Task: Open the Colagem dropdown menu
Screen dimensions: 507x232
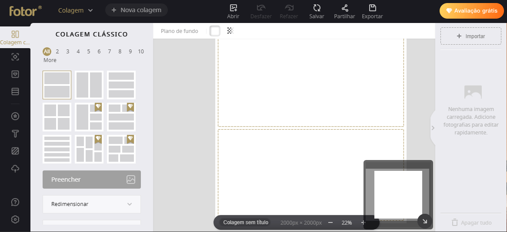Action: point(76,10)
